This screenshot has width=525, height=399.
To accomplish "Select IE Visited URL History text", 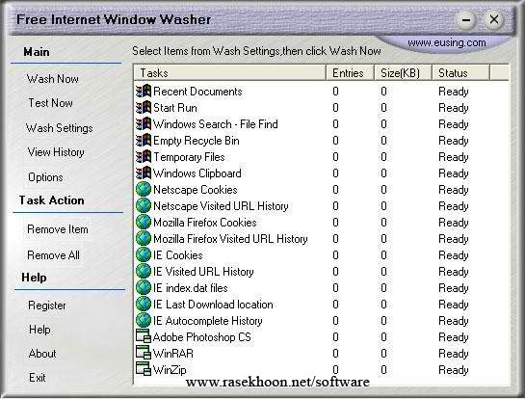I will [x=203, y=272].
